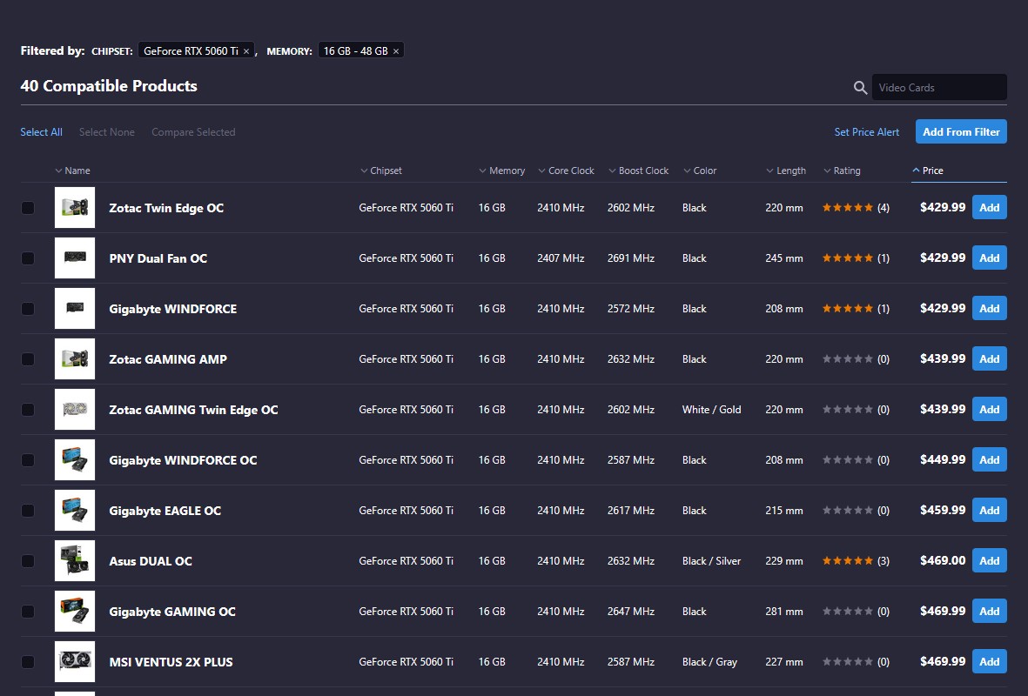The image size is (1028, 696).
Task: Focus the Video Cards search field
Action: 939,87
